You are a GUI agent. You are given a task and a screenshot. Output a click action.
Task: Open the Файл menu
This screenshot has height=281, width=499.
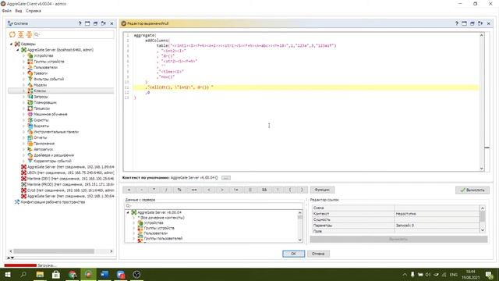(x=7, y=11)
